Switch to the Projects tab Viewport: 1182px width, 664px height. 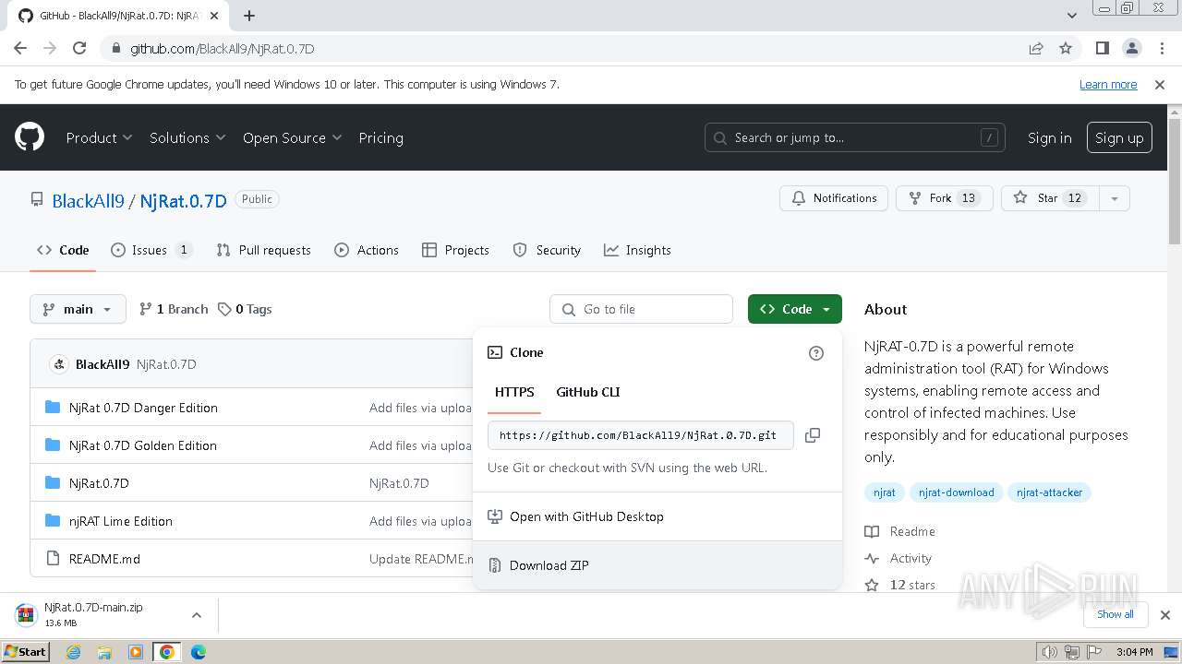(x=455, y=250)
